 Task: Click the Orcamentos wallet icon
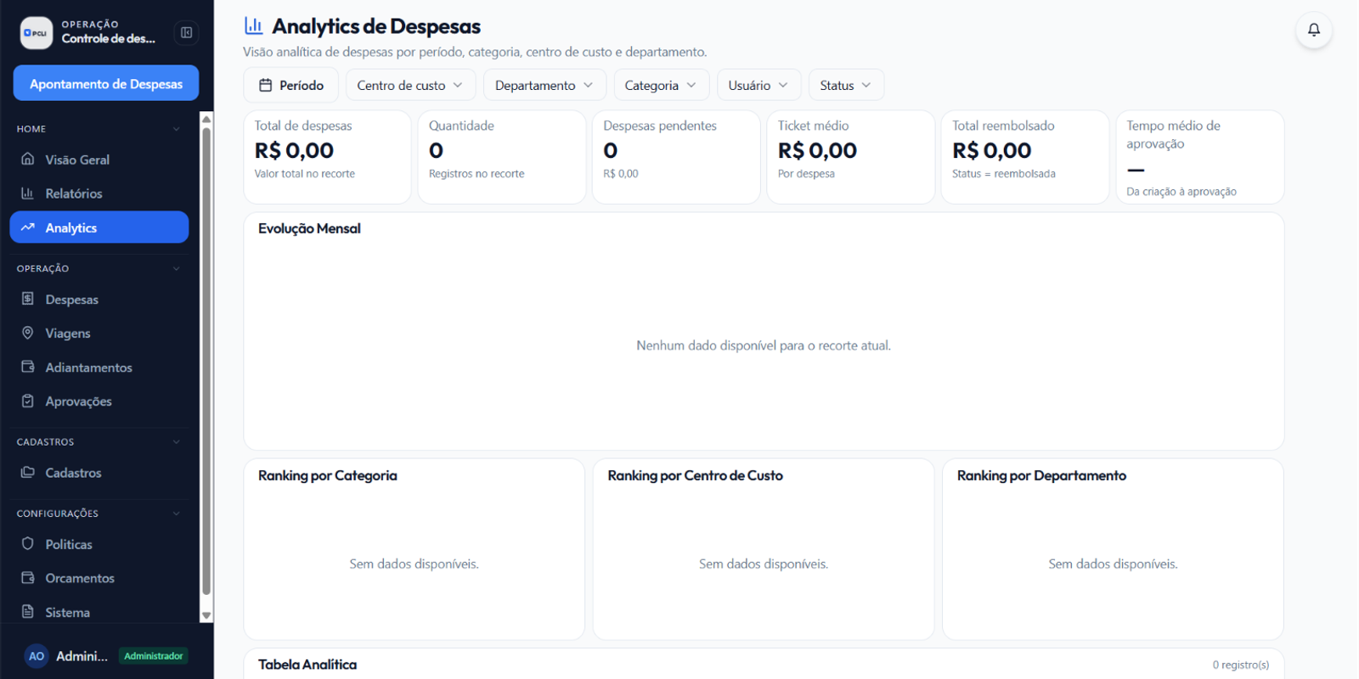28,577
